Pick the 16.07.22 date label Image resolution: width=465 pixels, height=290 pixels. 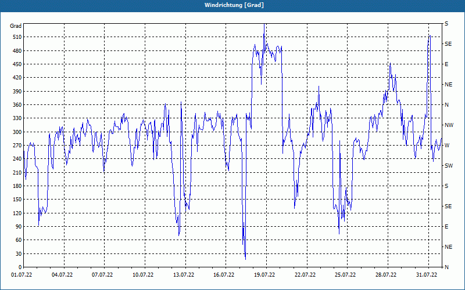[x=224, y=275]
